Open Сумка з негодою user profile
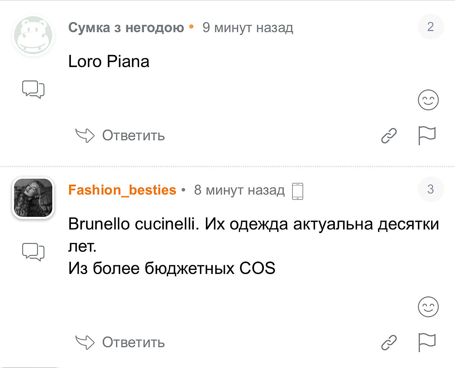 pyautogui.click(x=126, y=28)
